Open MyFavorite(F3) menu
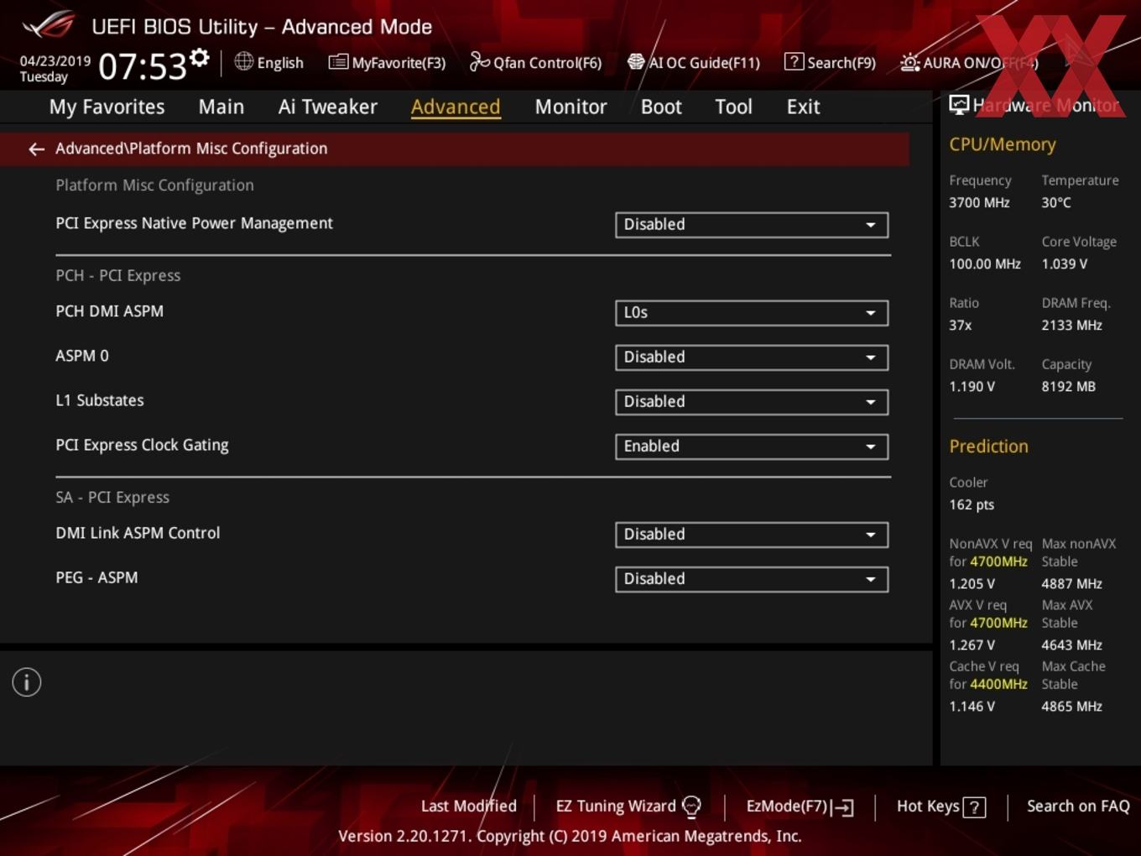1141x856 pixels. click(388, 62)
